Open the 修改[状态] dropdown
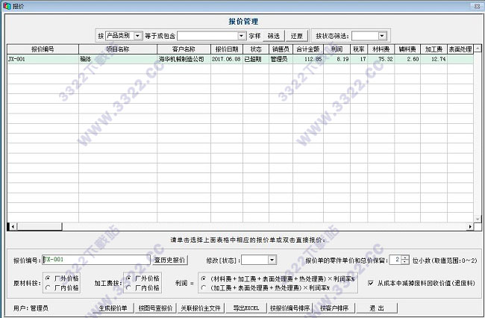The width and height of the screenshot is (485, 318). click(272, 260)
